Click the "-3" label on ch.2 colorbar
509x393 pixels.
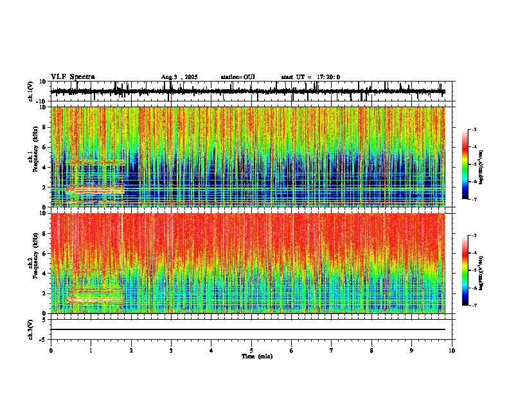474,236
